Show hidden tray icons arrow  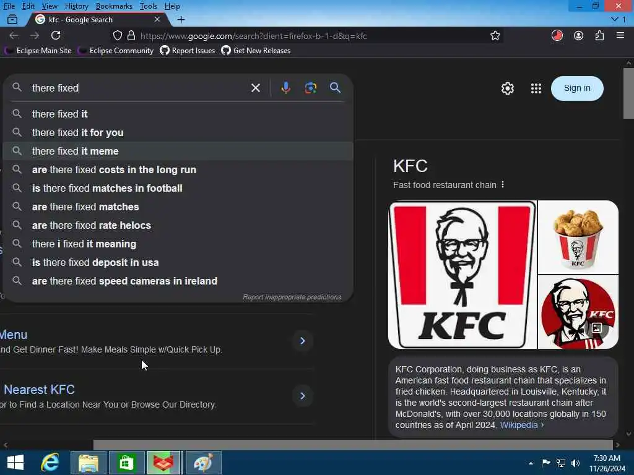(531, 464)
